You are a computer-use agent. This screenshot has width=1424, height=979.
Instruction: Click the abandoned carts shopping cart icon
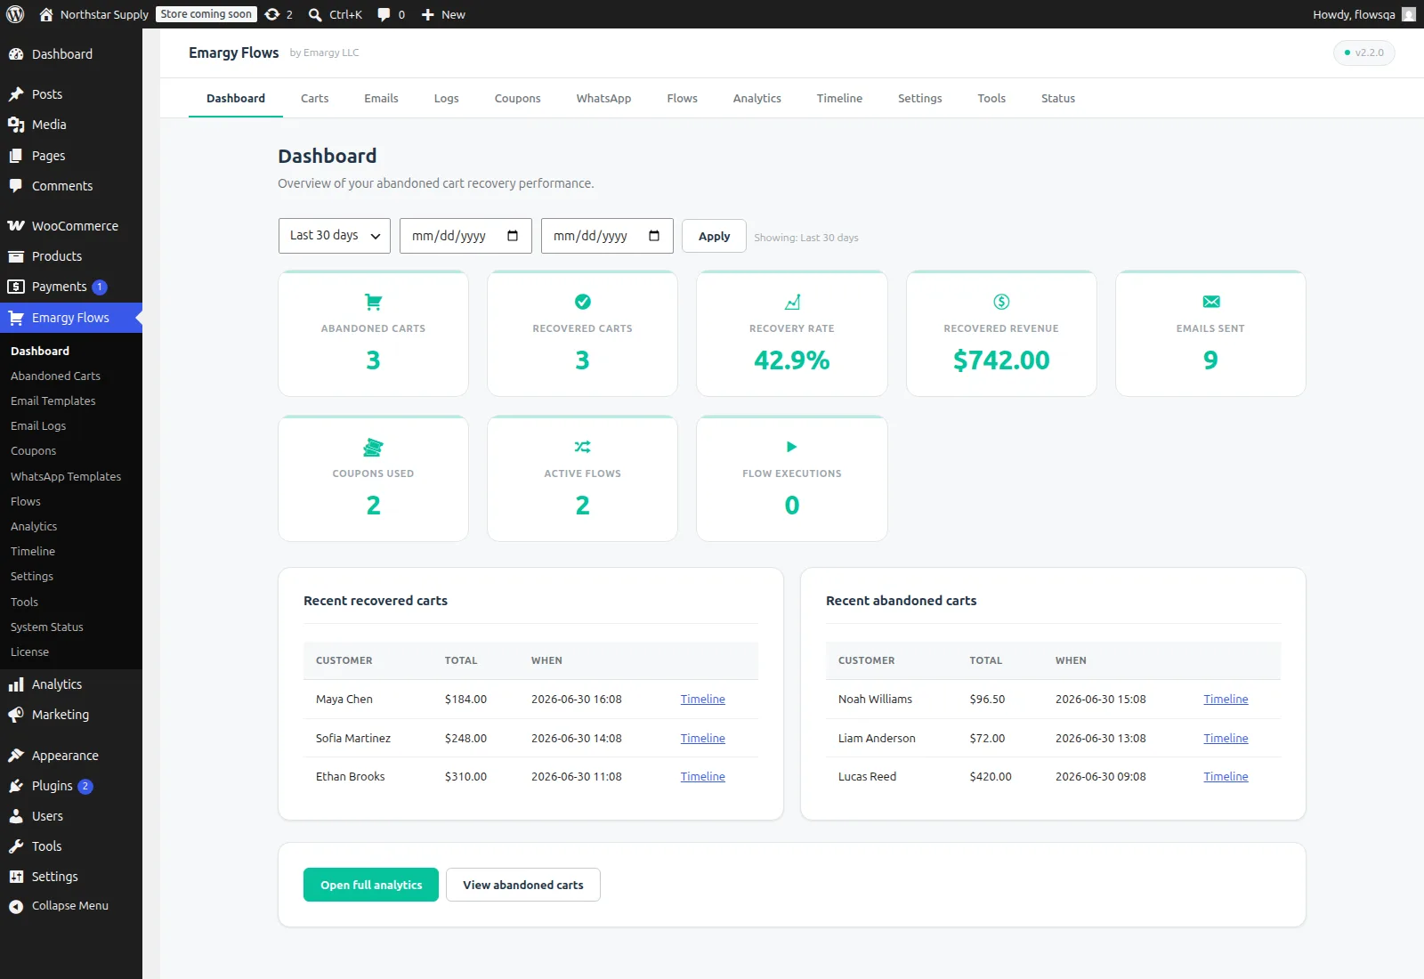tap(373, 302)
